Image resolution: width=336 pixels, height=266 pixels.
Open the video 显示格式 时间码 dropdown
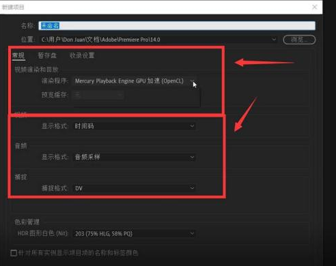135,126
